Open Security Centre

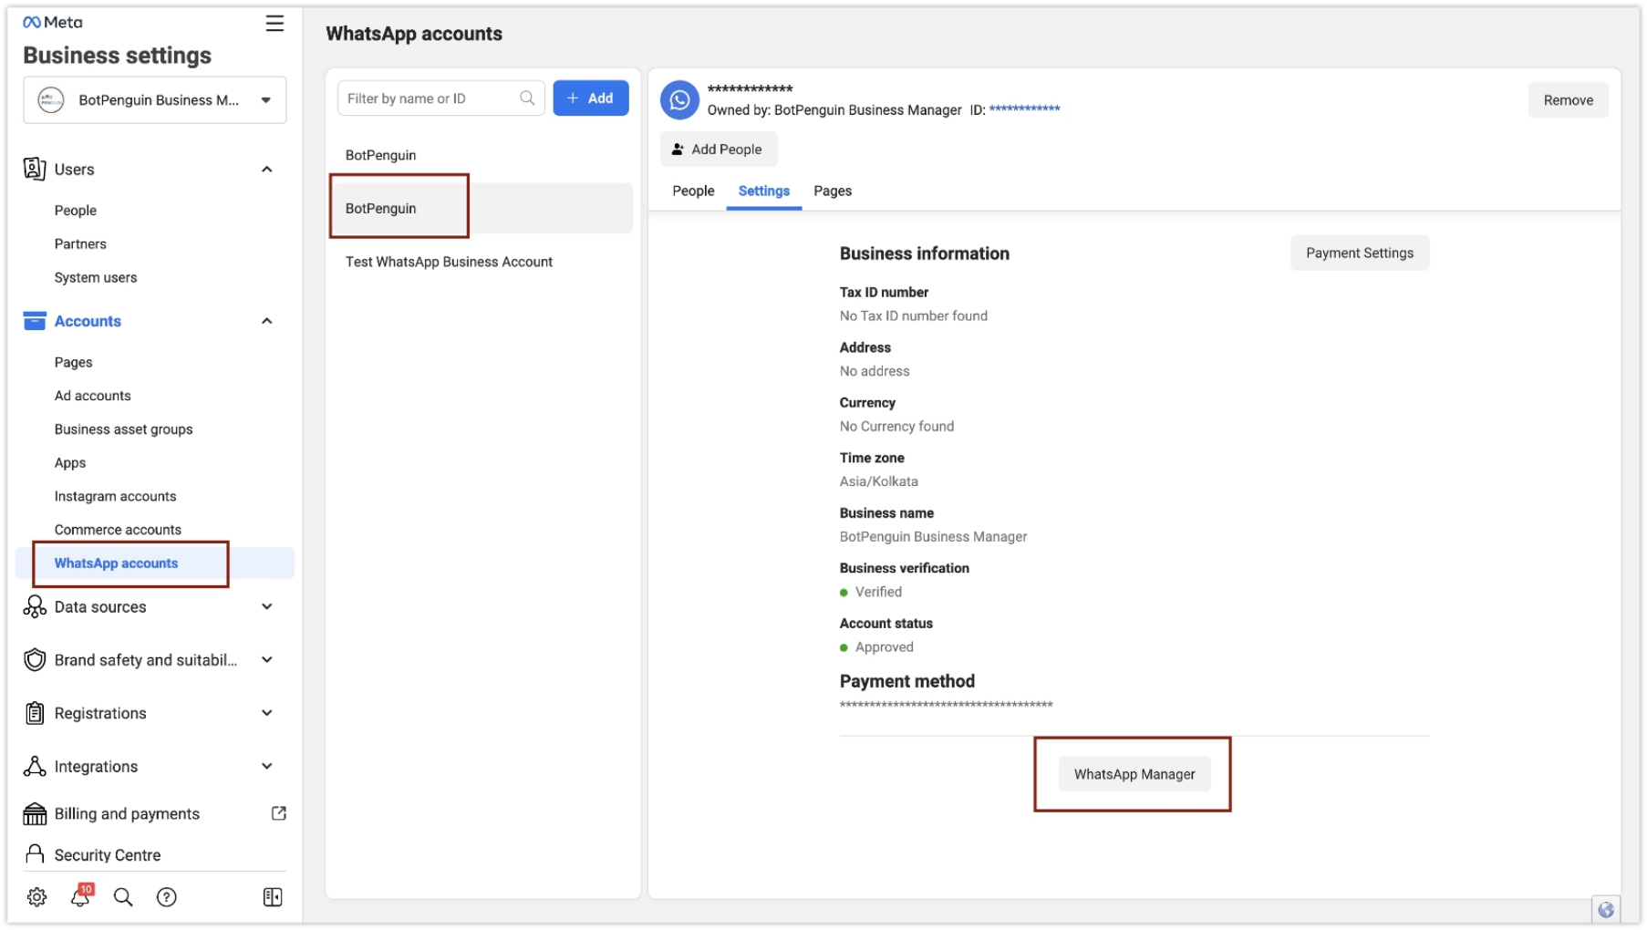(x=108, y=855)
